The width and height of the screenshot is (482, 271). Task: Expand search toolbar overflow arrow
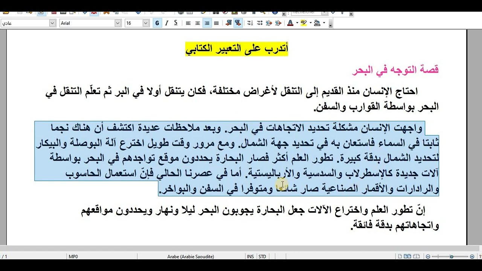[351, 14]
